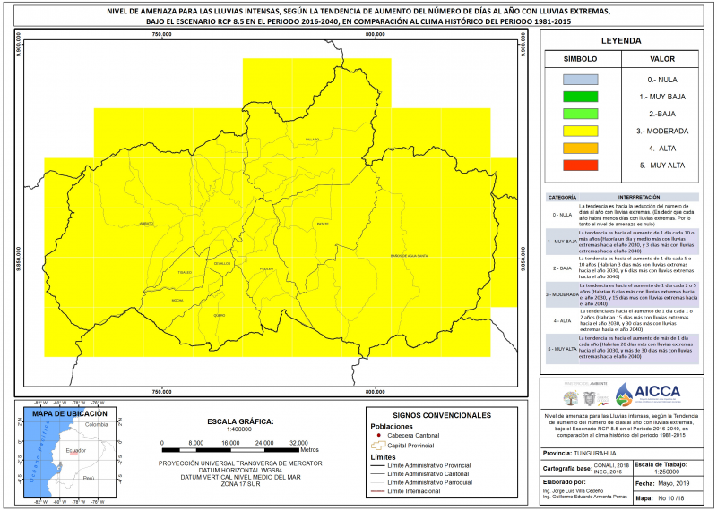The height and width of the screenshot is (510, 717).
Task: Click the ZONA 17 SUR text
Action: (240, 483)
